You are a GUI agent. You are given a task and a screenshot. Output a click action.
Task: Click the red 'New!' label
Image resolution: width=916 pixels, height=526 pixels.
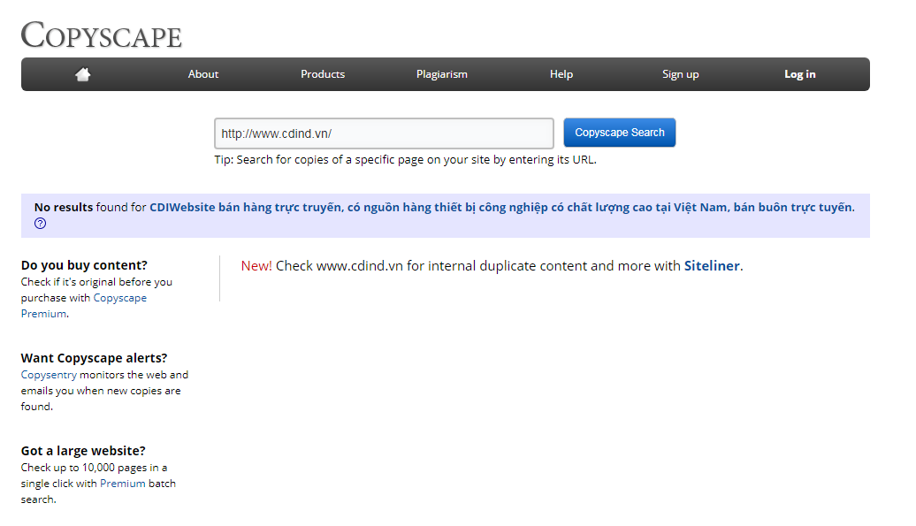256,265
